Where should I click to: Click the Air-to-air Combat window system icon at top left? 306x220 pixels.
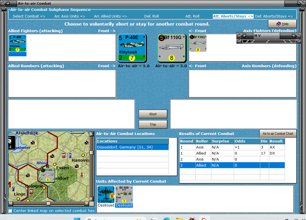(7, 3)
